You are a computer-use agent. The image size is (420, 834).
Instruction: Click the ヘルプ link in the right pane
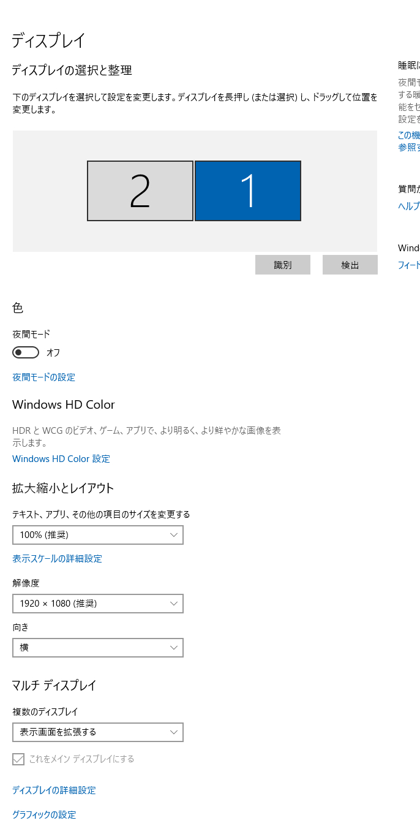[409, 207]
